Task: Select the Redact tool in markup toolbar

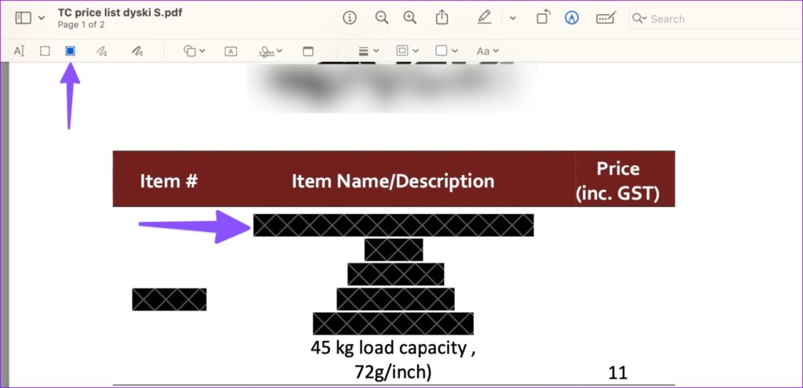Action: [x=70, y=51]
